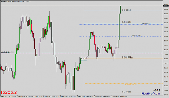Screen dimensions: 169x98
Task: Click the 15199.0 price scale value
Action: click(166, 37)
